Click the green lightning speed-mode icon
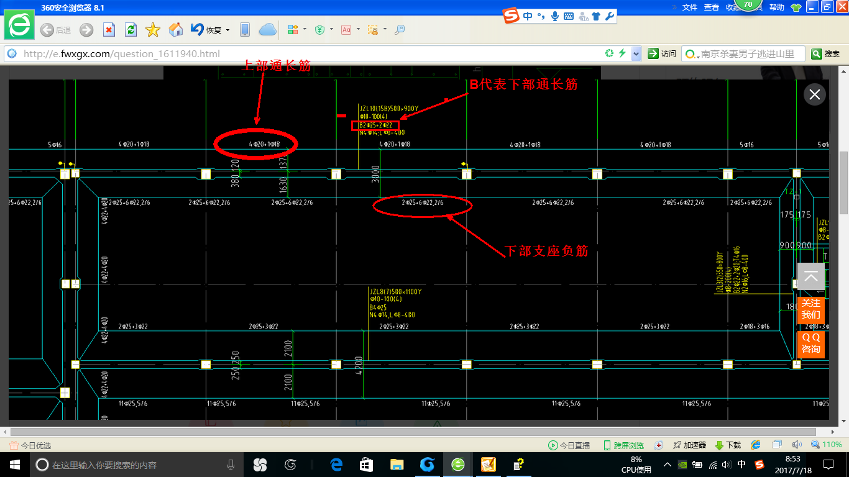Screen dimensions: 849x477 tap(622, 53)
